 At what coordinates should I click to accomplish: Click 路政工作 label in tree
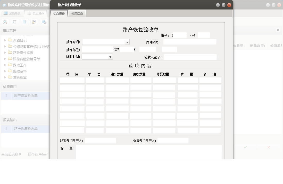(x=20, y=65)
